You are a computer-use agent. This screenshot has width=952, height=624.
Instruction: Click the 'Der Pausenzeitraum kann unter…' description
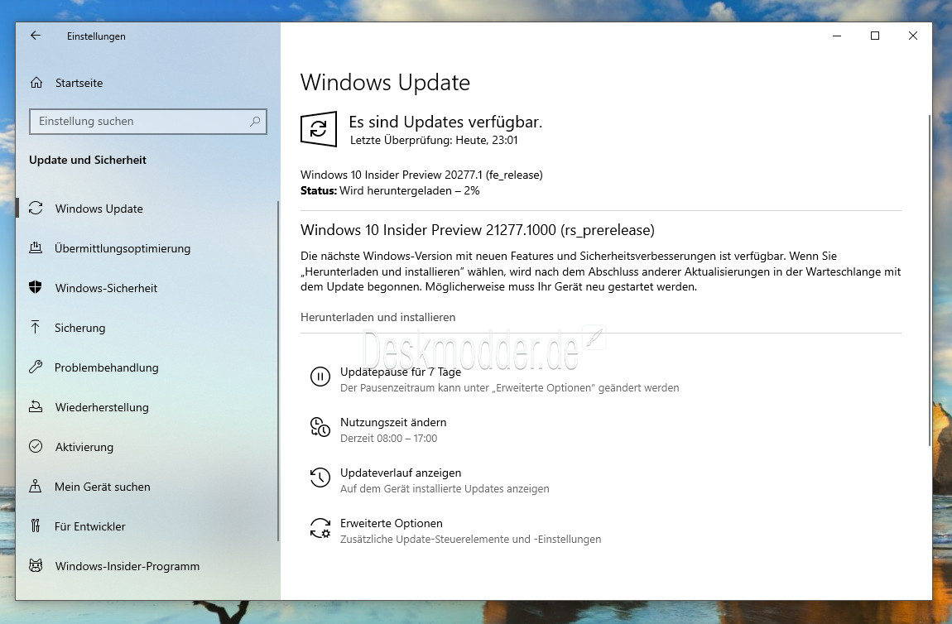(509, 388)
